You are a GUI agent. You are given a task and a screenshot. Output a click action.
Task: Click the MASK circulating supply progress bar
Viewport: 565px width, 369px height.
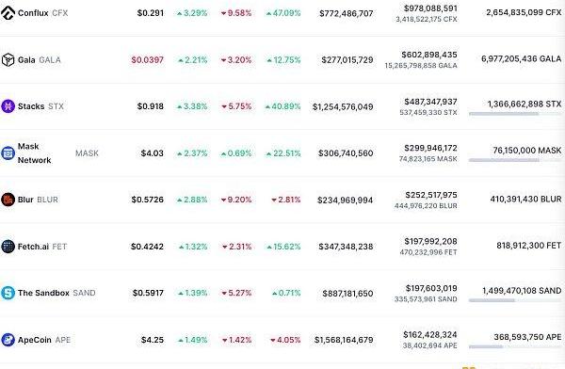[515, 160]
